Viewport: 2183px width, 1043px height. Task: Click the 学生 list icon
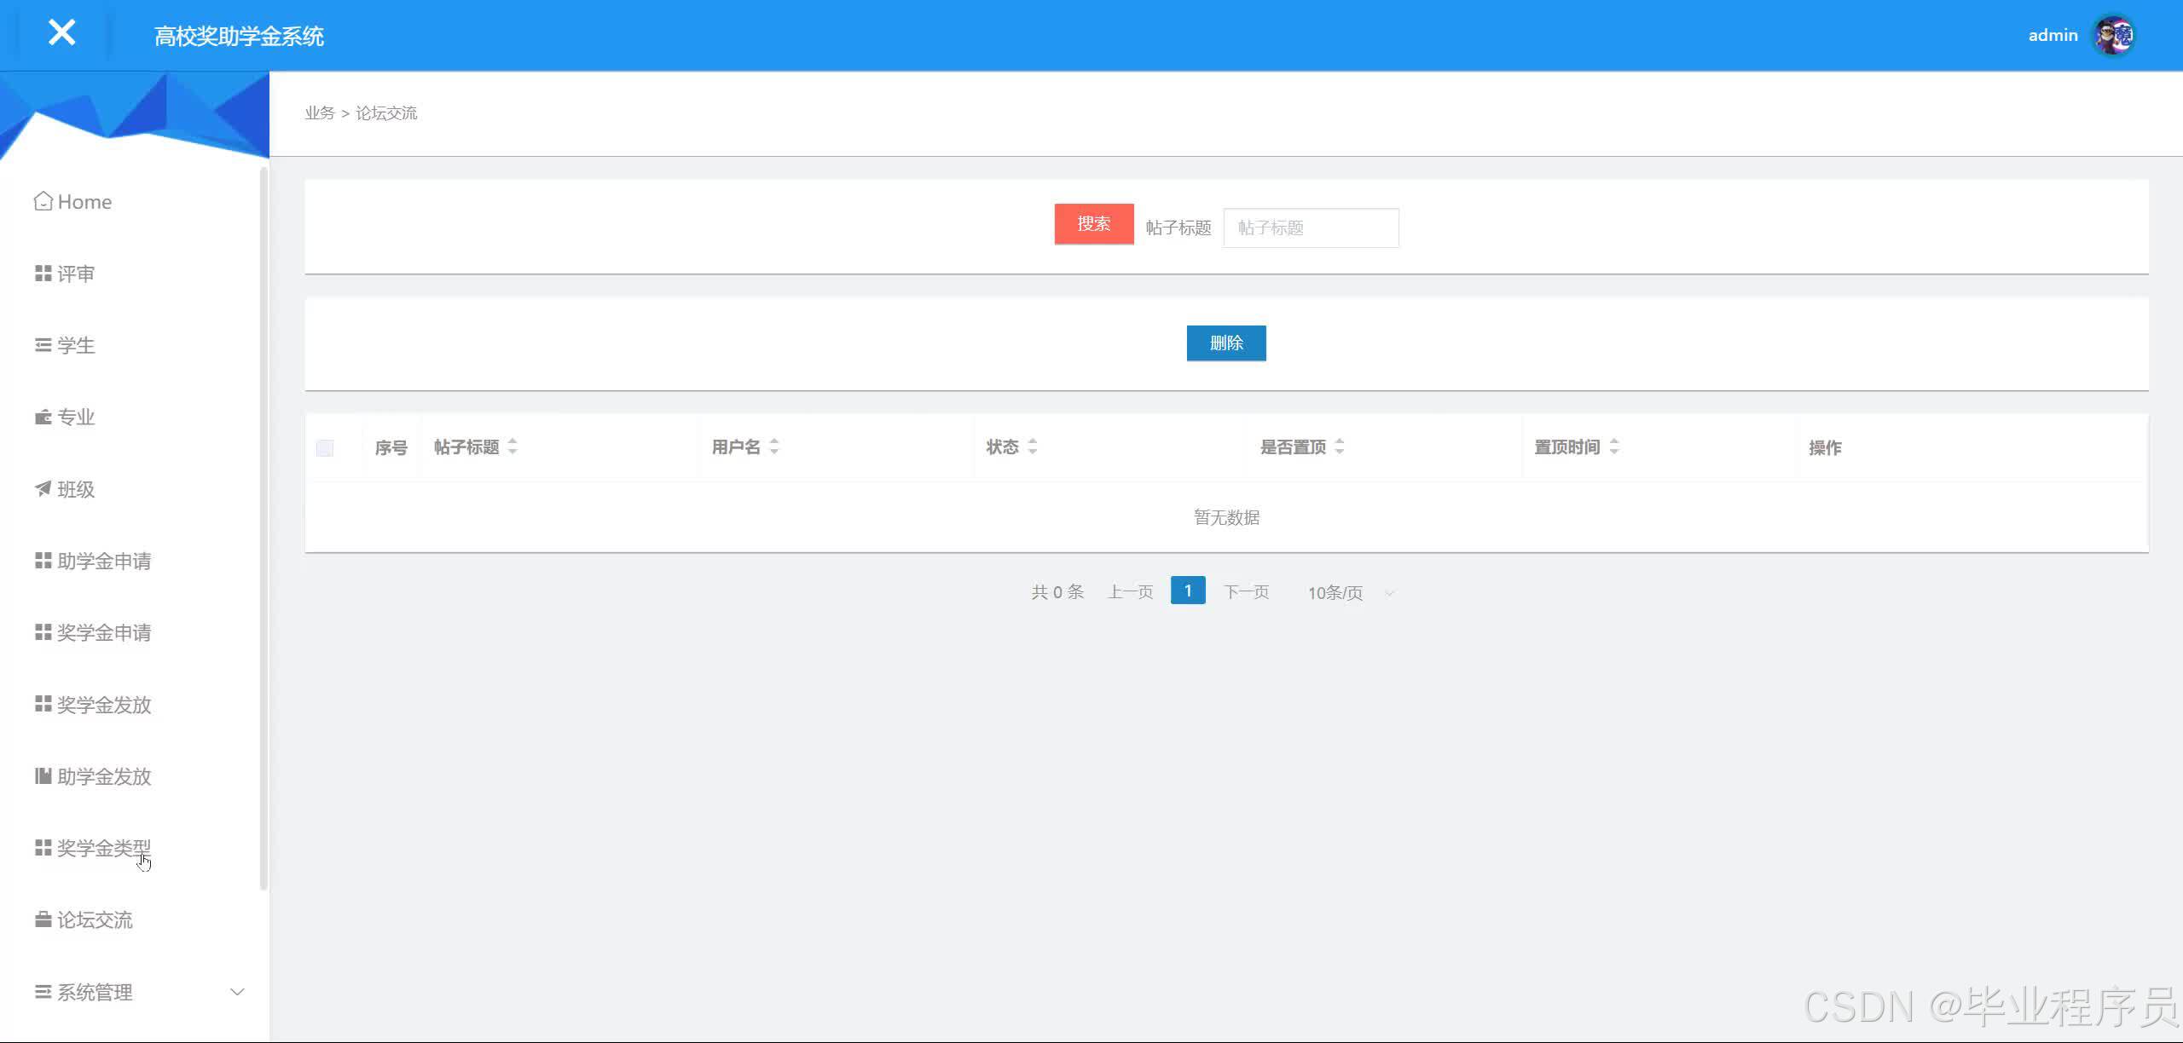[43, 345]
